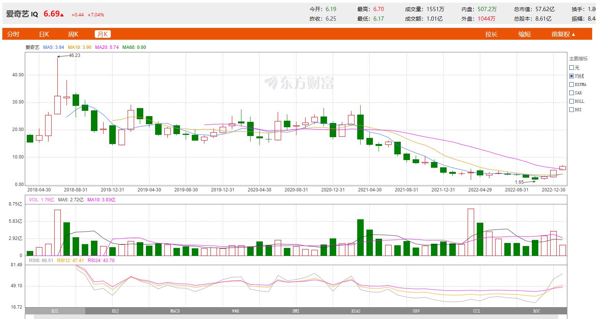
Task: Open the BIAS indicator tab
Action: [356, 311]
